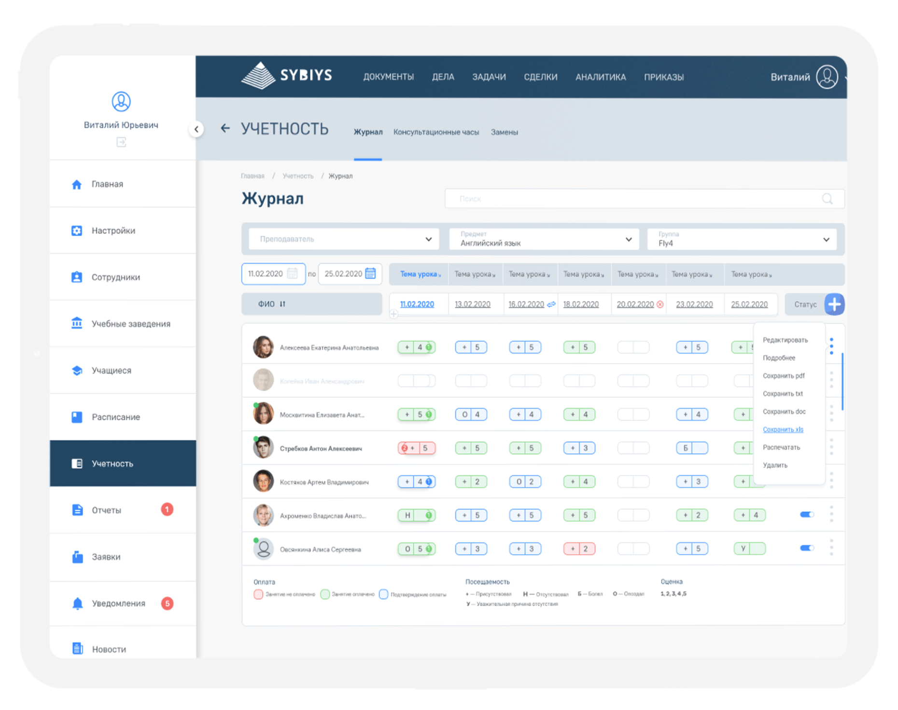The width and height of the screenshot is (898, 710).
Task: Toggle status switch for Овсянкина Алиса
Action: (807, 548)
